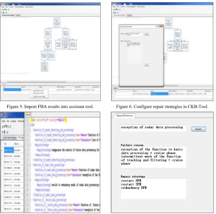Screen dimensions: 216x214
Task: Click the first toolbar icon in XML editor window's top row
Action: (x=3, y=126)
